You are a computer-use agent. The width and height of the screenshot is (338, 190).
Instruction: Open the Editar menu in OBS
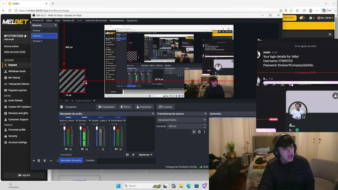pos(49,20)
